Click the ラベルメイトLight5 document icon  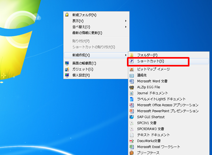pyautogui.click(x=132, y=99)
